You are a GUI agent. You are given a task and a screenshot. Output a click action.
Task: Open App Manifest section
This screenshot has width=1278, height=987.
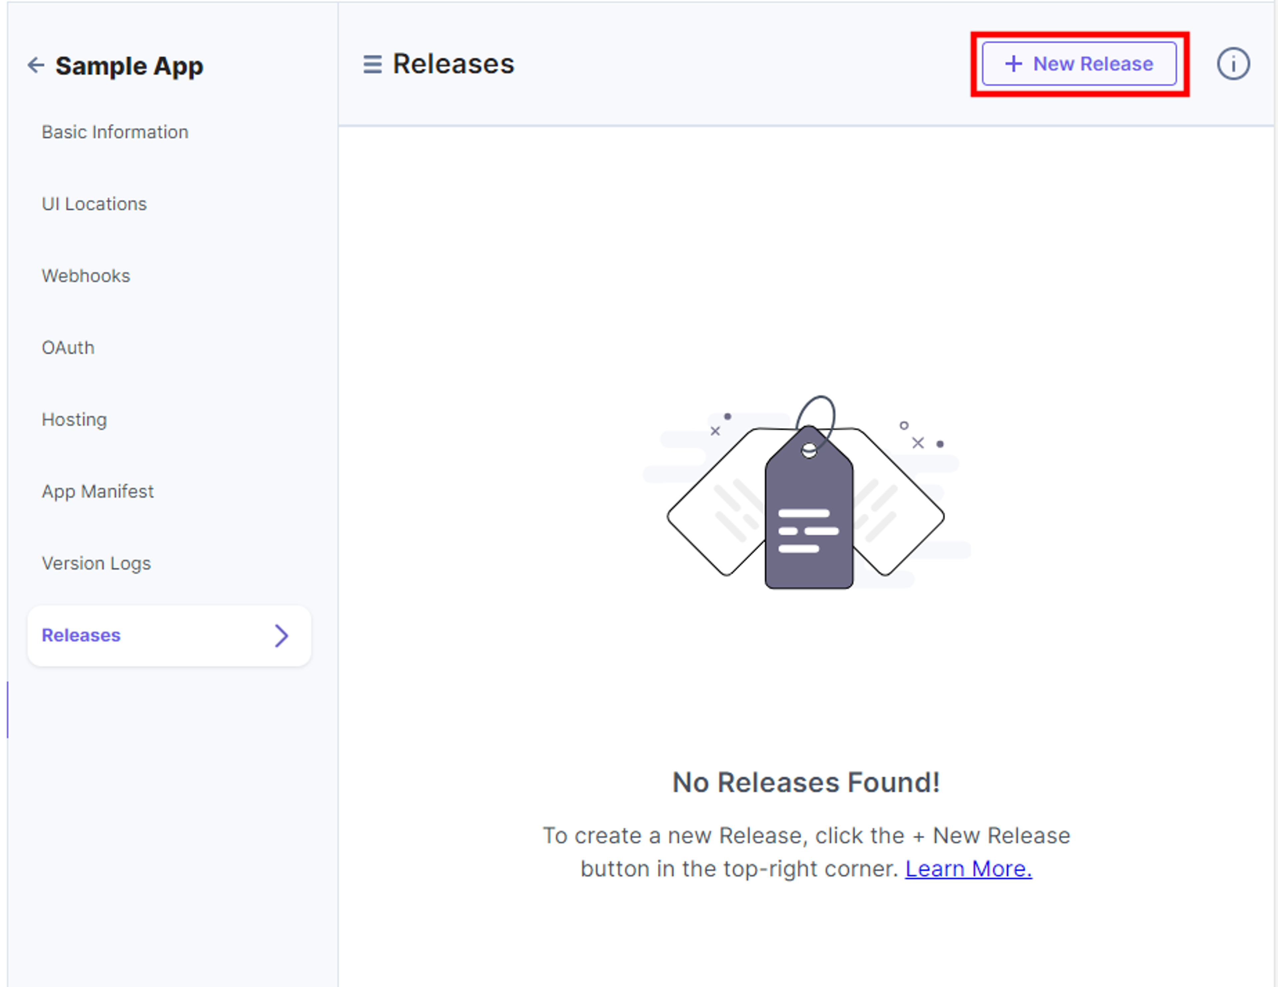[x=98, y=492]
